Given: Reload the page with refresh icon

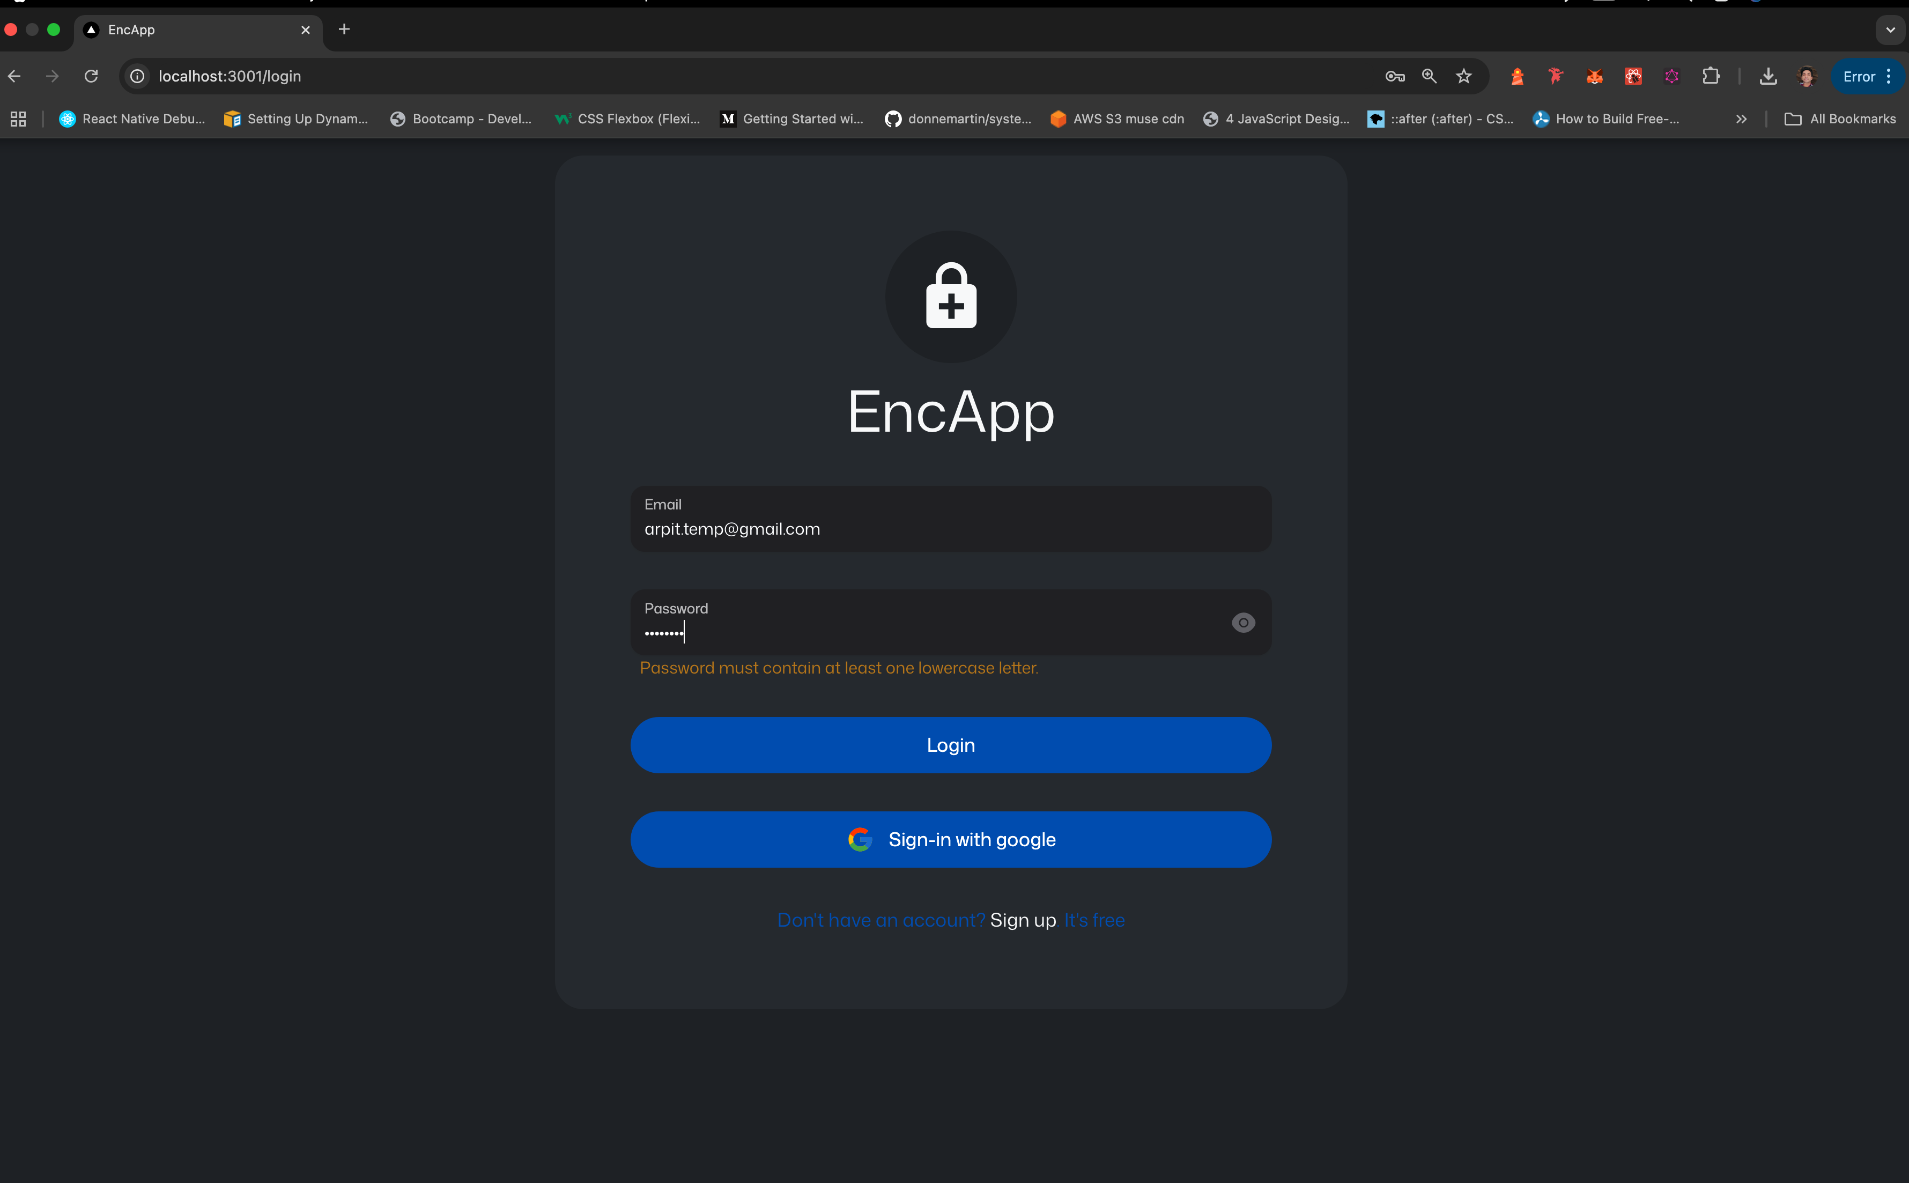Looking at the screenshot, I should tap(92, 76).
